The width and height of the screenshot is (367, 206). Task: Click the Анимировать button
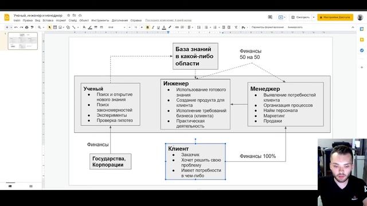click(x=295, y=27)
